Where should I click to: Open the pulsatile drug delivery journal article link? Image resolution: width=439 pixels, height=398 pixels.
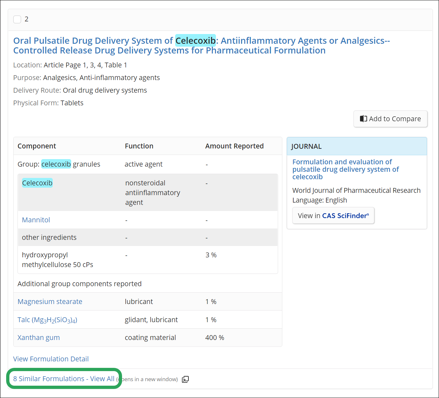345,169
